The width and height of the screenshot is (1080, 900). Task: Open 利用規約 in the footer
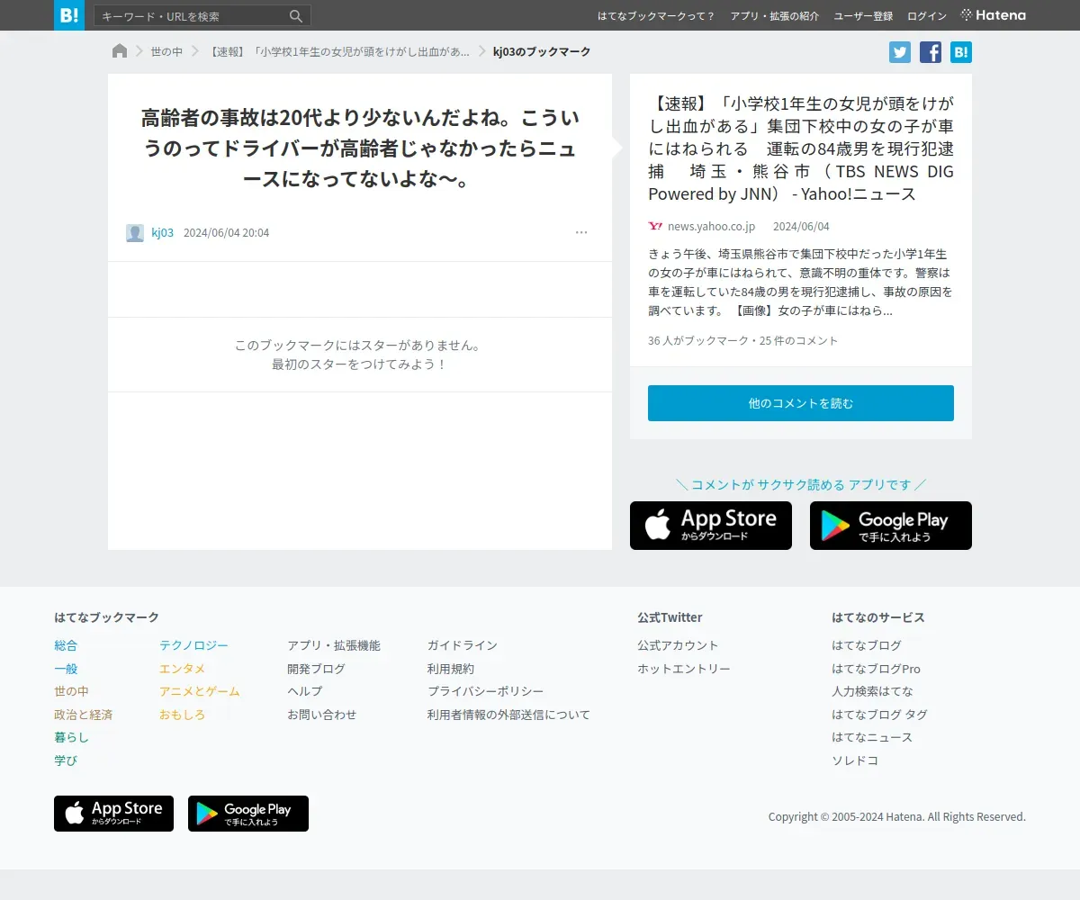(x=451, y=669)
